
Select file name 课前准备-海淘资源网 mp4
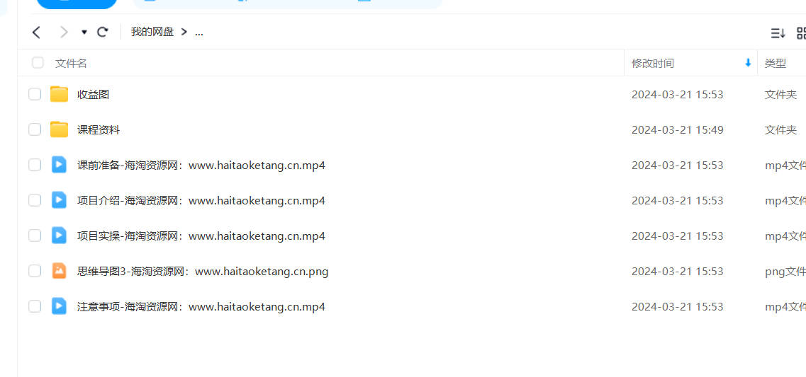click(x=201, y=166)
